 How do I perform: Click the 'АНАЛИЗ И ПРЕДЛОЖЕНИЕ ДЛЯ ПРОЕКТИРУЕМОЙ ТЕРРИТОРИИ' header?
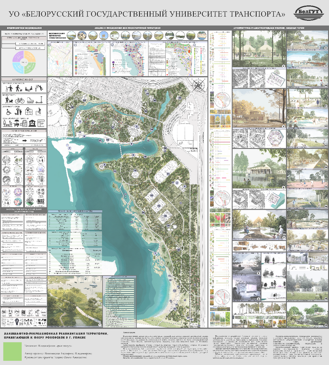(x=128, y=28)
